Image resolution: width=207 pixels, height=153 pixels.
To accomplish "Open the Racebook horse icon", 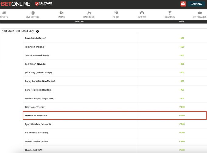I will pyautogui.click(x=89, y=13).
